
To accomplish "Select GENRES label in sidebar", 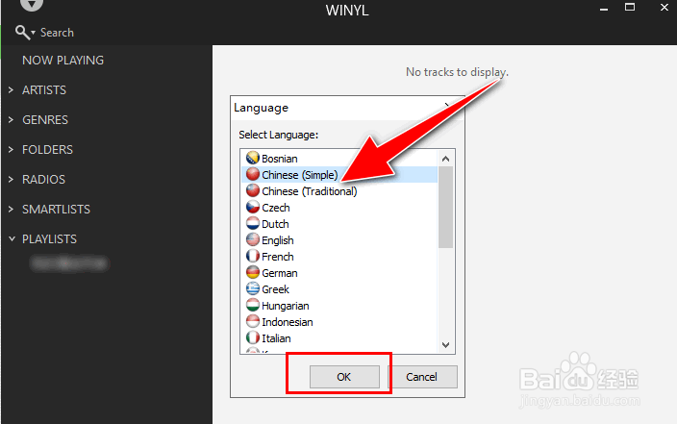I will [x=45, y=119].
